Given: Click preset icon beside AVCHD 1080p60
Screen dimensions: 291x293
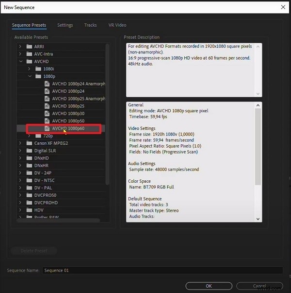Looking at the screenshot, I should [47, 128].
